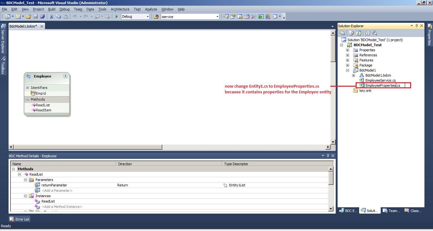
Task: Open the Properties side tab on right
Action: (x=430, y=34)
